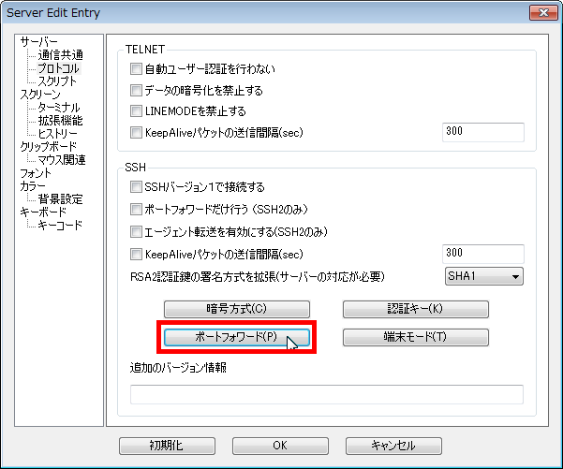Check SSHバージョン1で接続する option
563x469 pixels.
[136, 186]
